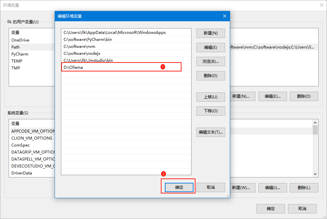This screenshot has width=327, height=219.
Task: Move the entry down with 下移(O)
Action: [x=210, y=111]
